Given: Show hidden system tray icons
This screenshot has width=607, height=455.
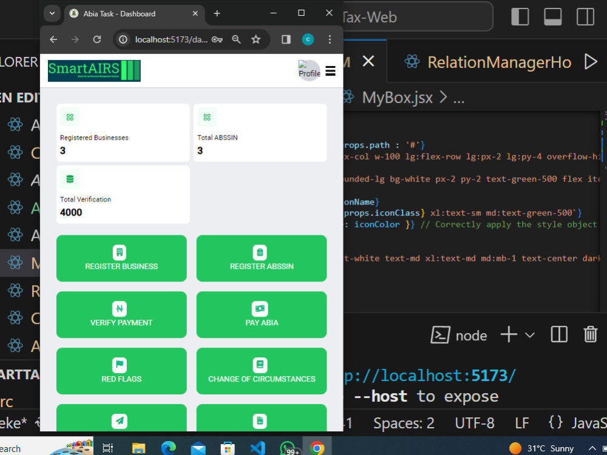Looking at the screenshot, I should pos(592,448).
